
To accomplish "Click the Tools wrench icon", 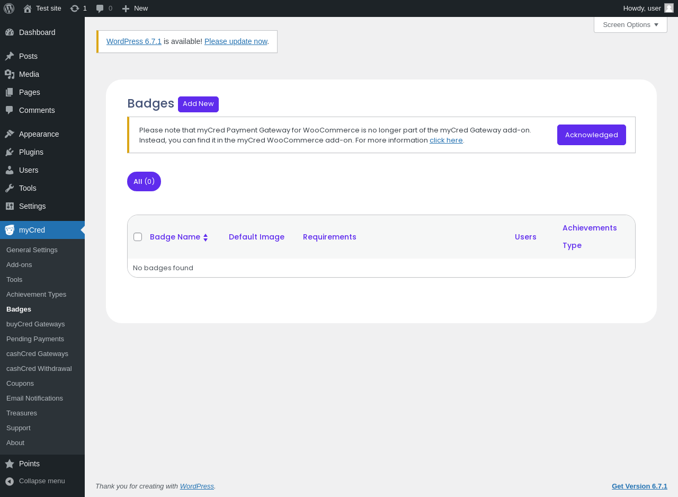I will click(10, 188).
